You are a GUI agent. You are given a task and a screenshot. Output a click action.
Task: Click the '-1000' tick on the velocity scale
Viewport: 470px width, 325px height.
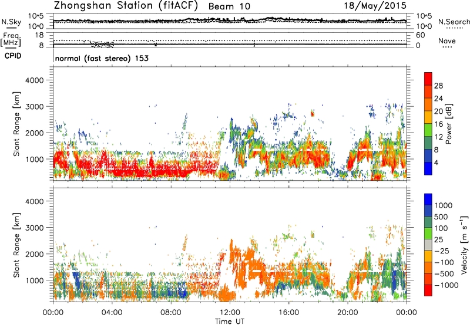446,285
